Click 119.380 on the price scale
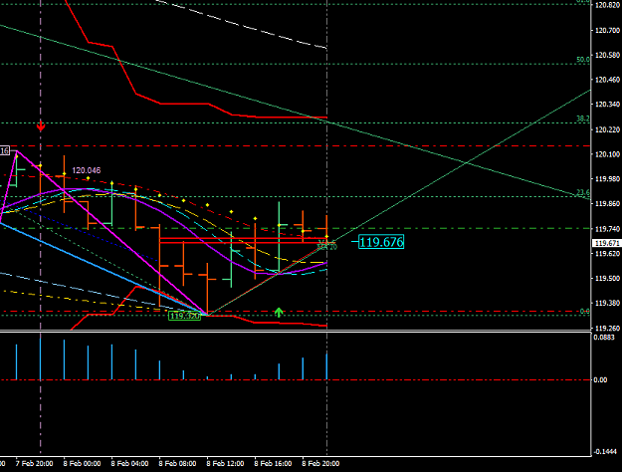The image size is (622, 472). 608,303
